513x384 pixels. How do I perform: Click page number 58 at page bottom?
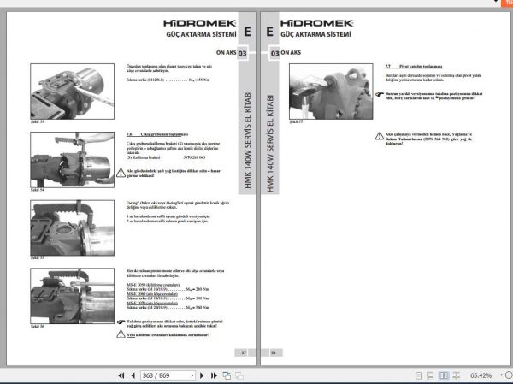pyautogui.click(x=274, y=352)
